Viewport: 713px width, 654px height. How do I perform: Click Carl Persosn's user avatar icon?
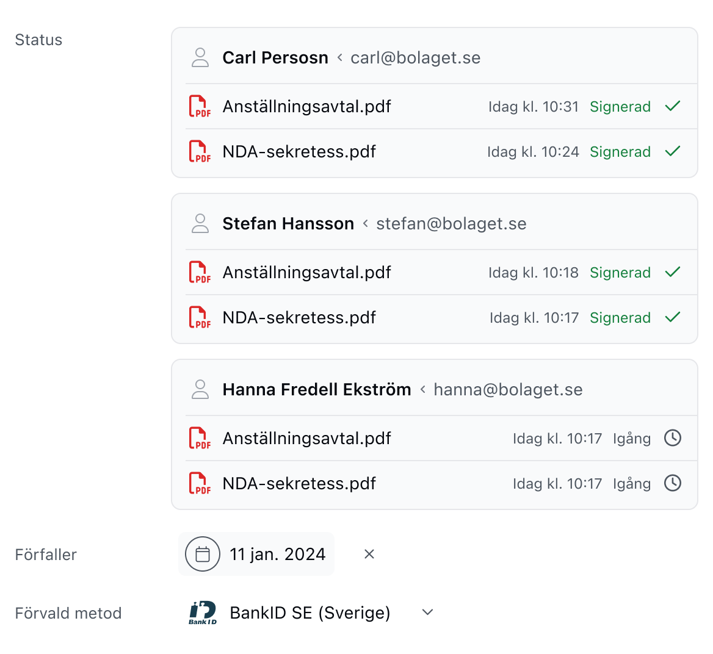click(x=200, y=58)
